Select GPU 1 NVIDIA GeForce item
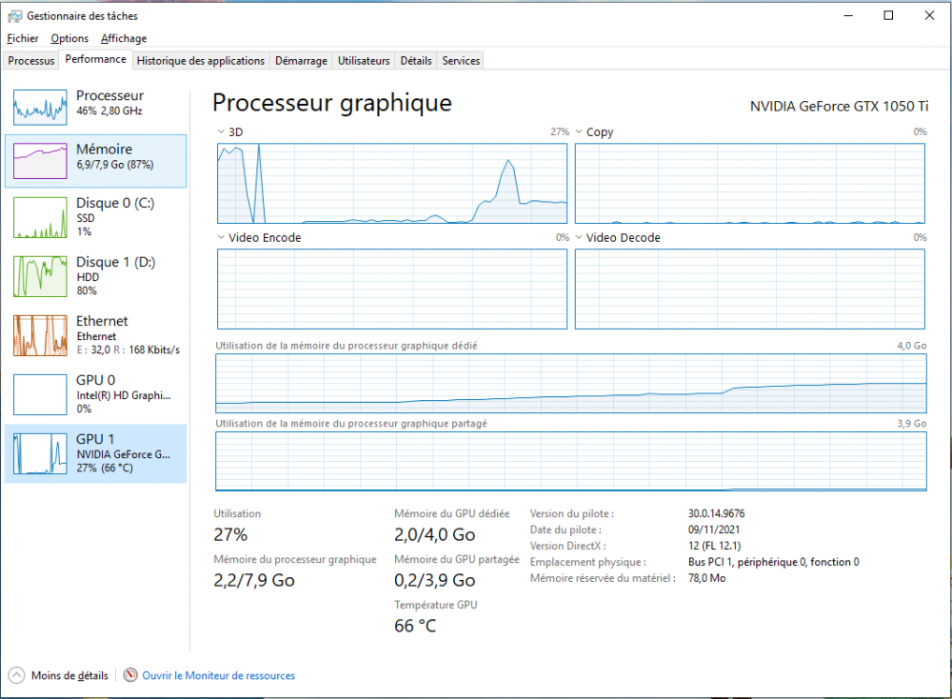This screenshot has width=952, height=699. click(x=95, y=453)
